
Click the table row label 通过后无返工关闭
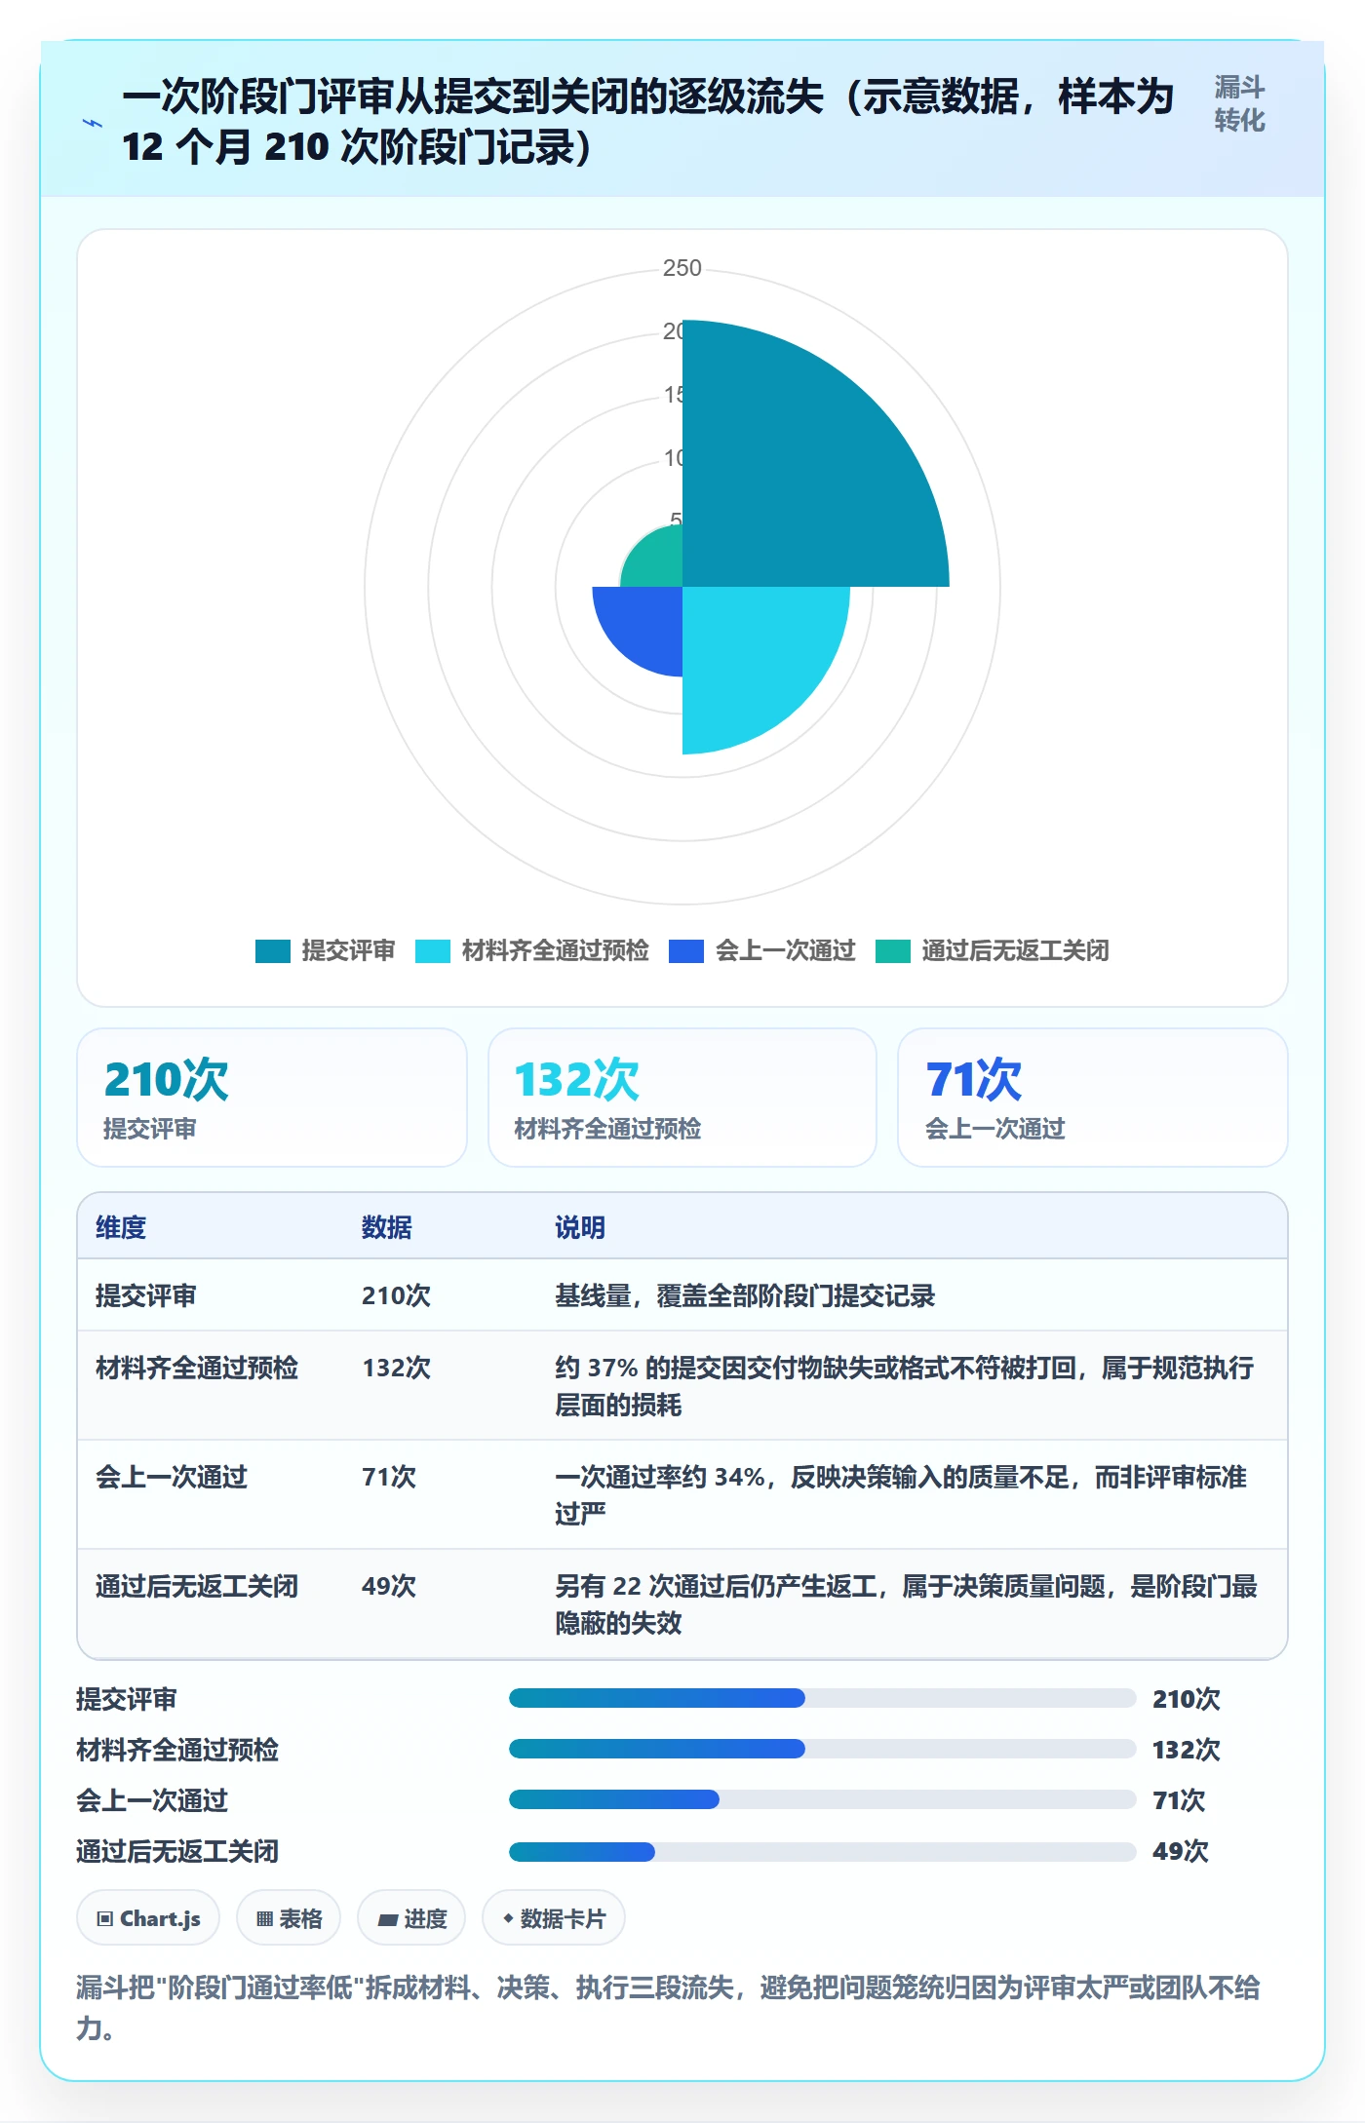tap(197, 1586)
